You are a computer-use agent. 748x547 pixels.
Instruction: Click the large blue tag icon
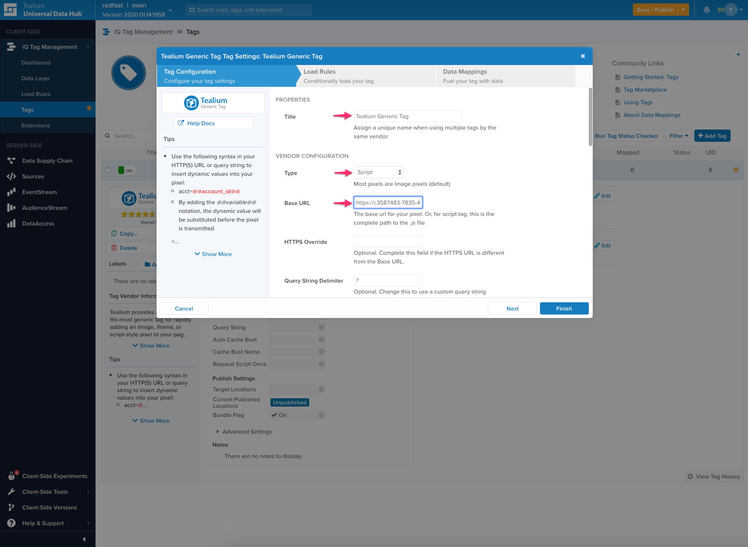[129, 73]
